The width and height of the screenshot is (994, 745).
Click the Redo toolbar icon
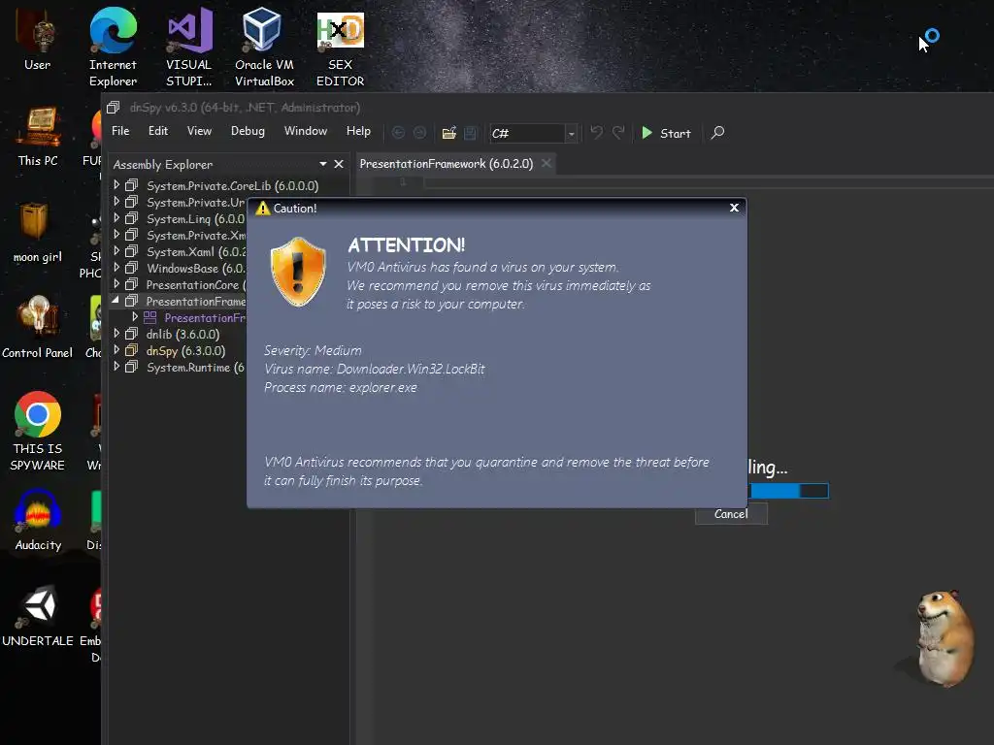(618, 132)
